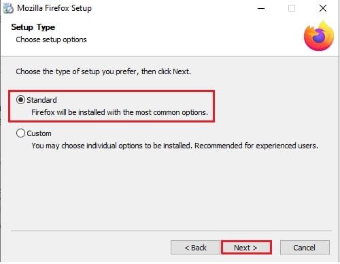Click the 'Choose the type of setup' instruction

[103, 71]
